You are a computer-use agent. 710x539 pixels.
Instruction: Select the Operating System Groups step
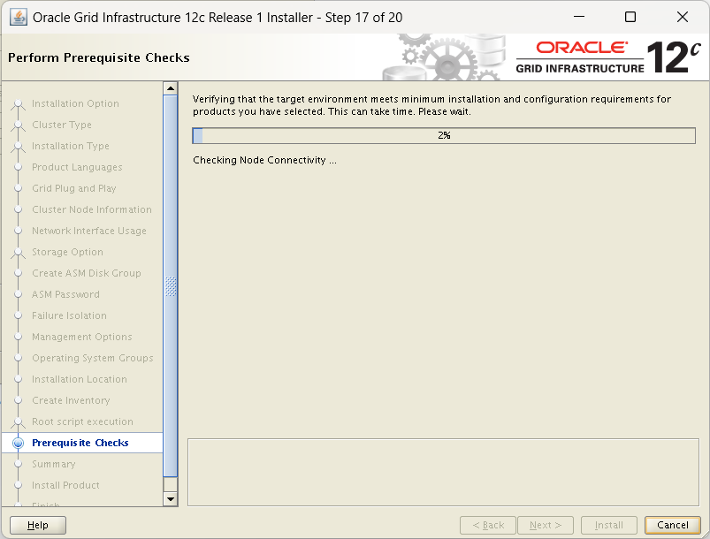coord(92,358)
